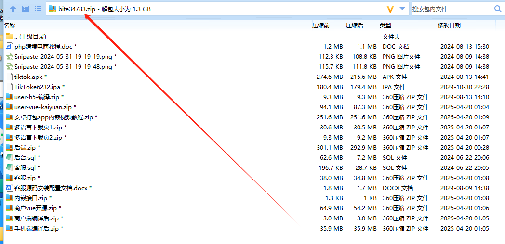Image resolution: width=505 pixels, height=244 pixels.
Task: Click the IPA 文件 type cell
Action: pyautogui.click(x=394, y=87)
